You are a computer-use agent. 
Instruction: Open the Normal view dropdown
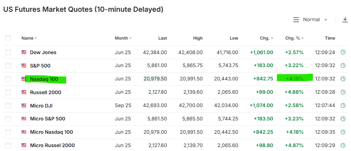315,20
